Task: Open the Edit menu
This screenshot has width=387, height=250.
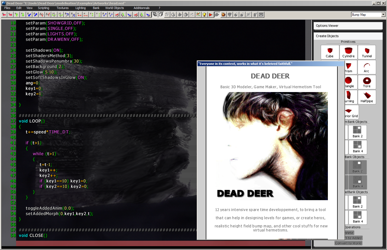Action: [x=19, y=8]
